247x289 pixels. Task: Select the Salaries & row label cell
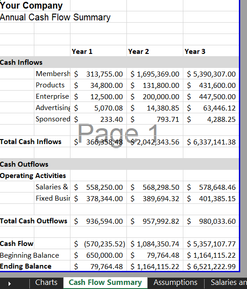tap(52, 187)
